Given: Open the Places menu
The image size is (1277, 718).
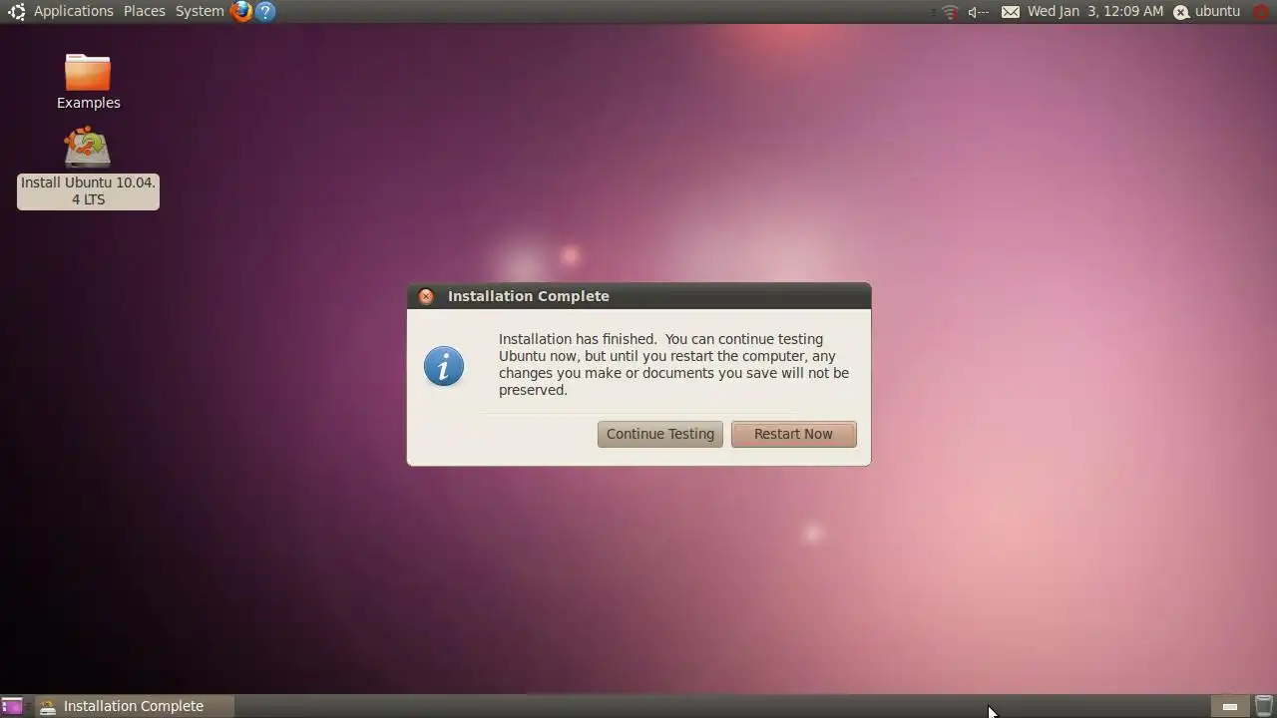Looking at the screenshot, I should [x=145, y=11].
